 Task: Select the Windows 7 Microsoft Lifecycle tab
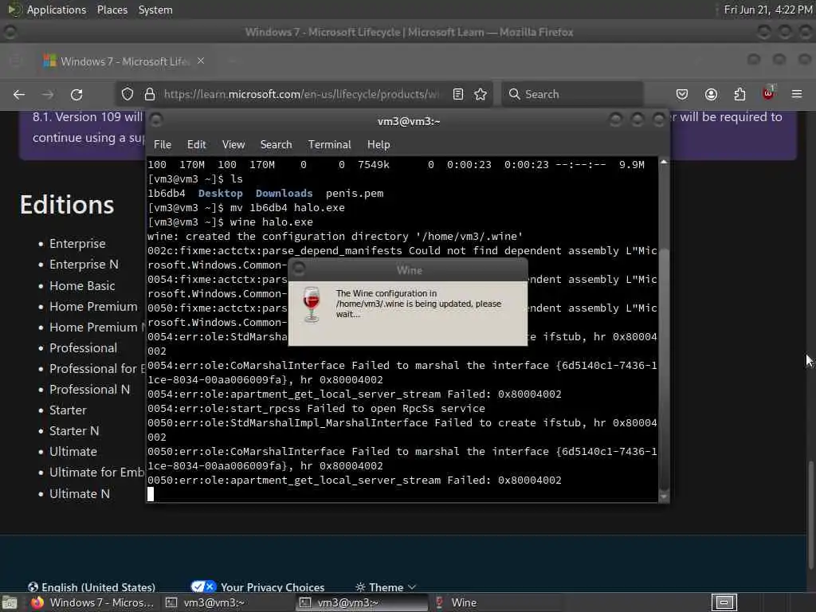coord(124,61)
